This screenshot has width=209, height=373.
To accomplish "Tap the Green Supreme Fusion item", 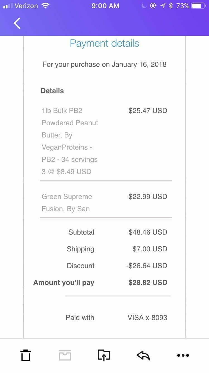I will pyautogui.click(x=67, y=203).
